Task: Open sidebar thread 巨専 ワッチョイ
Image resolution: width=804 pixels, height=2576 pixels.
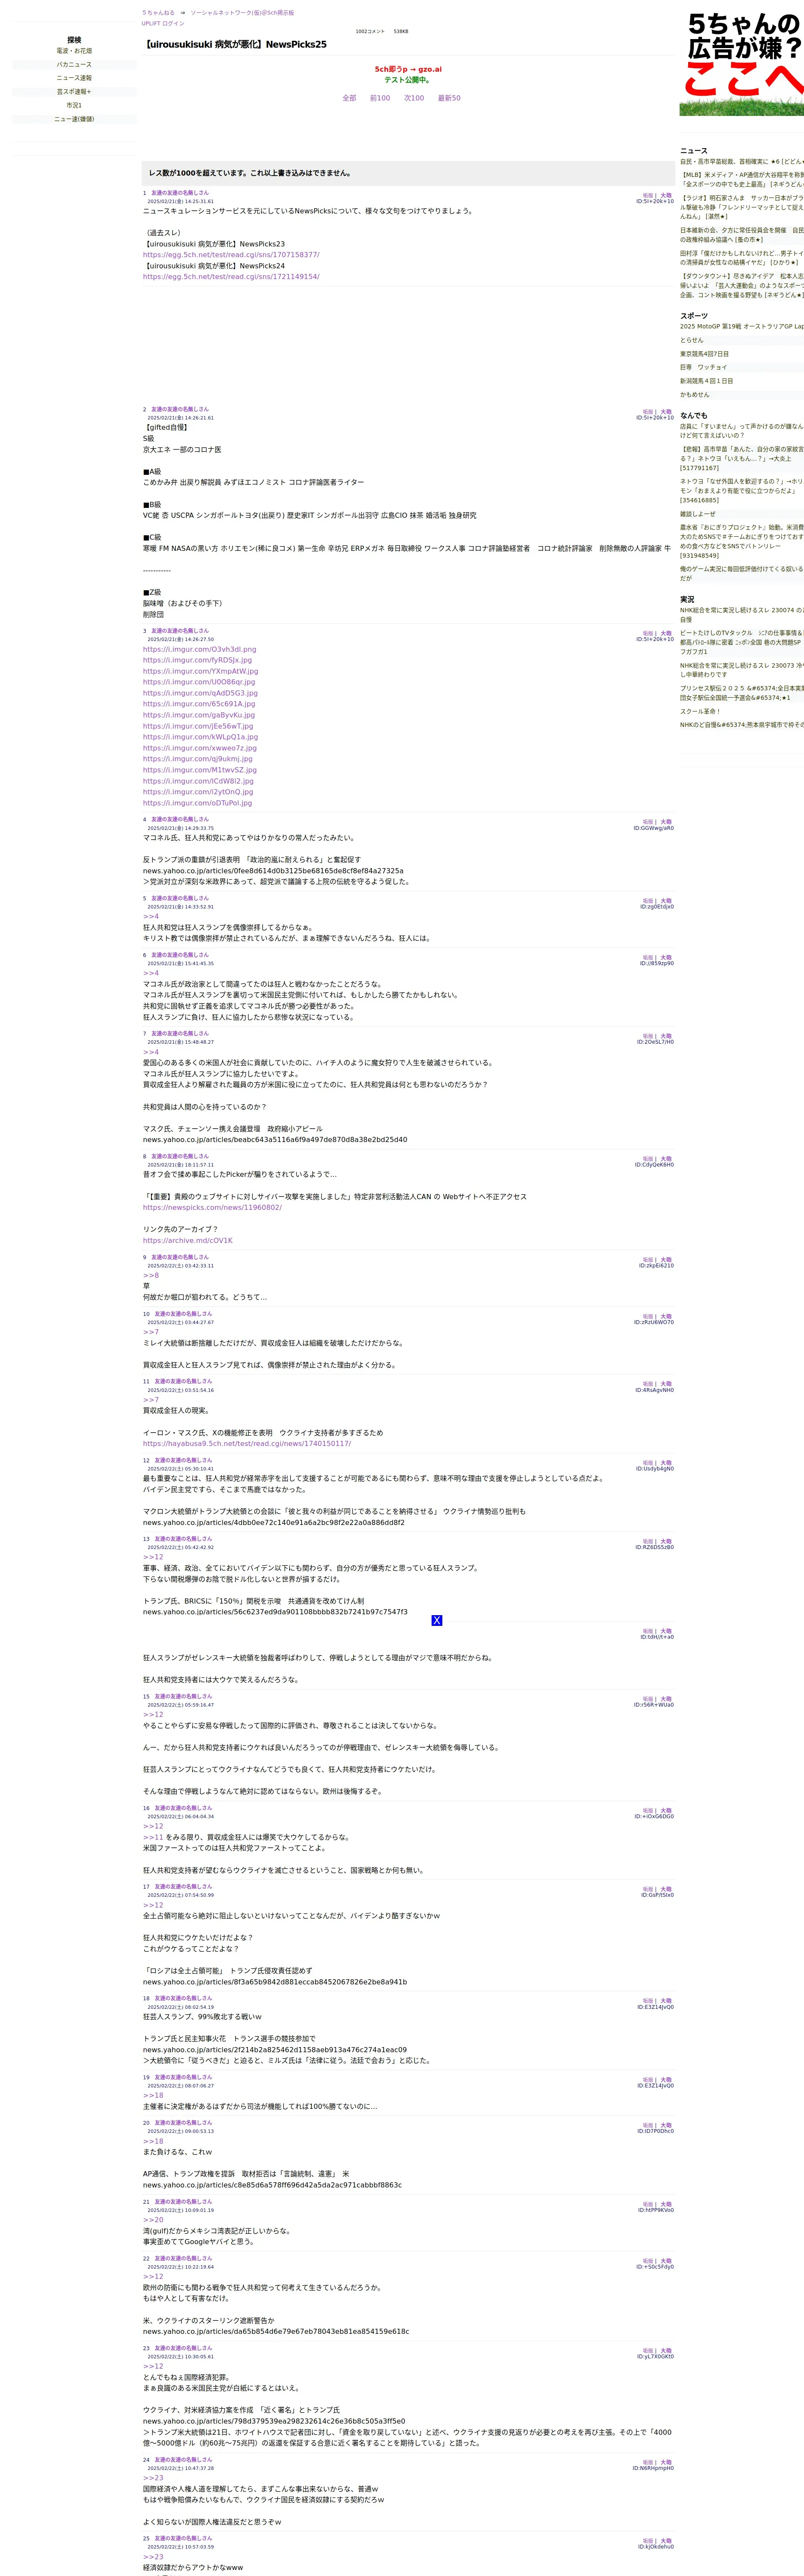Action: 704,367
